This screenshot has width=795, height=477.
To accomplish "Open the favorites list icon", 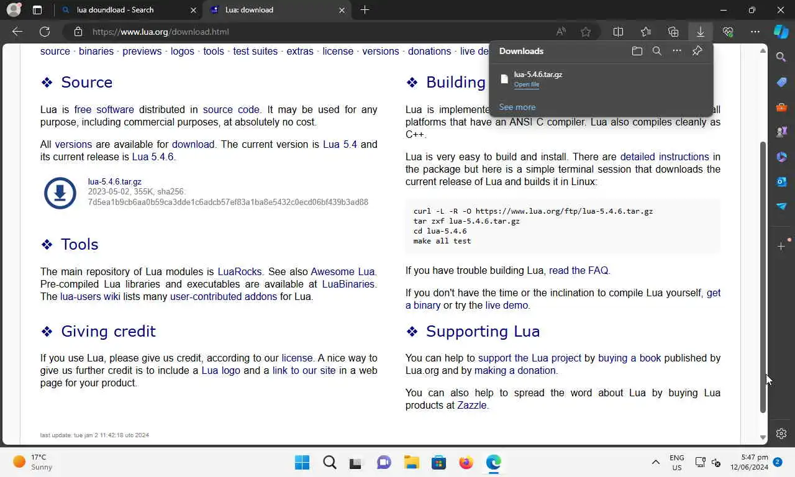I will [x=646, y=32].
